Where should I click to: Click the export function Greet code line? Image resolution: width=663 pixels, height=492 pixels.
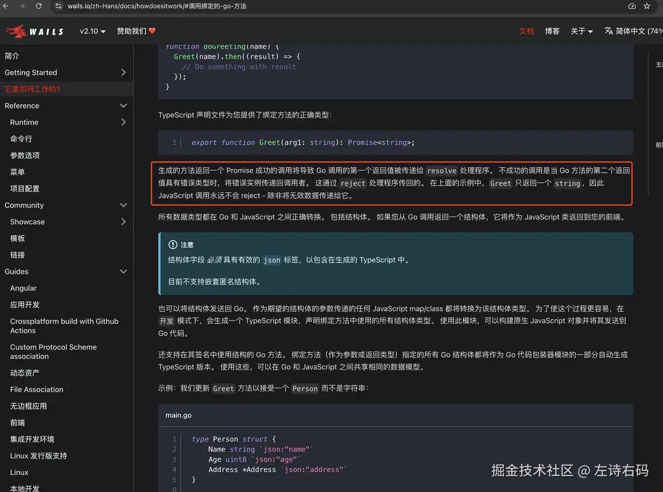pos(303,142)
